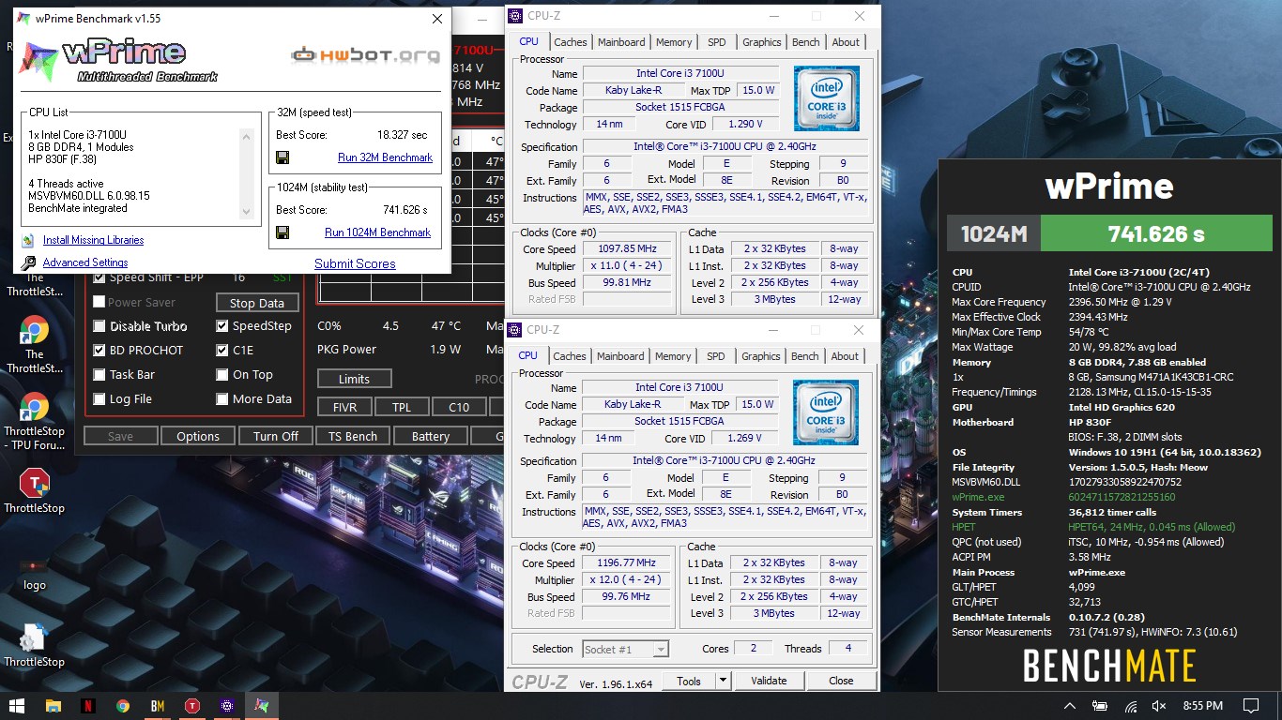The image size is (1282, 720).
Task: Enable the Log File checkbox
Action: [99, 399]
